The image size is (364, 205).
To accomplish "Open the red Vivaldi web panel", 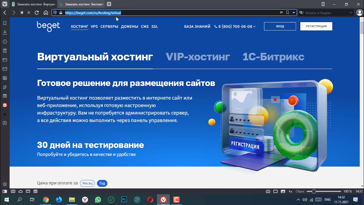I will 5,105.
